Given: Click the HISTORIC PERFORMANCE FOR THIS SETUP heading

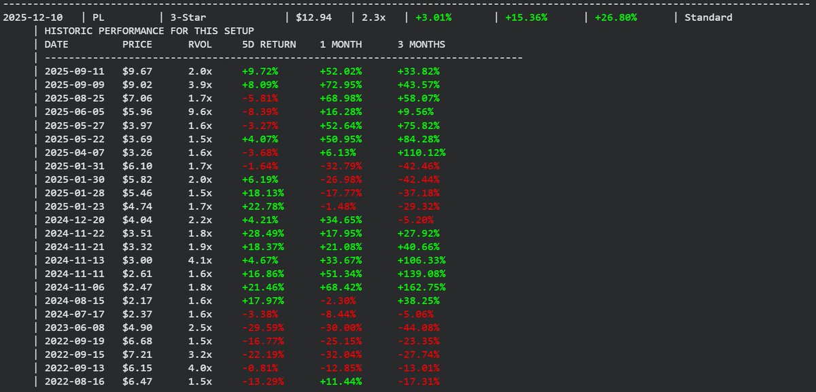Looking at the screenshot, I should pos(149,31).
